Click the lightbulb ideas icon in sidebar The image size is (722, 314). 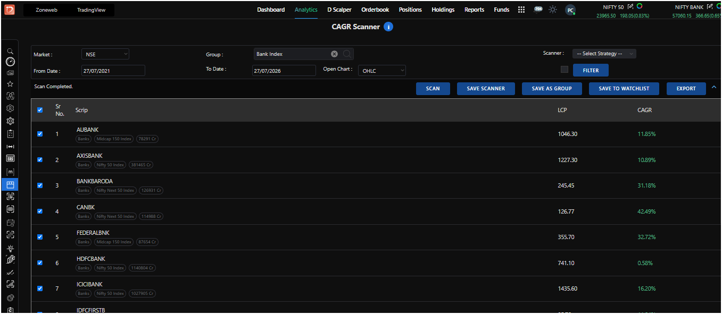(x=10, y=248)
